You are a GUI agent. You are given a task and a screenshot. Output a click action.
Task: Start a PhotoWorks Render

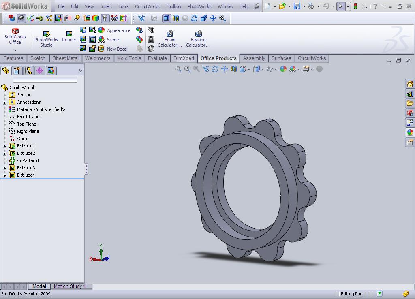pos(69,36)
